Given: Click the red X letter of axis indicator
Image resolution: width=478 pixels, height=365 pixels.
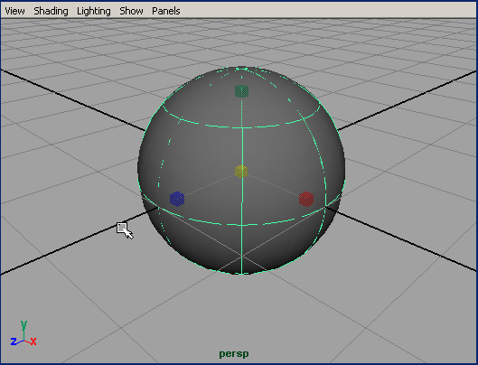Looking at the screenshot, I should (33, 342).
